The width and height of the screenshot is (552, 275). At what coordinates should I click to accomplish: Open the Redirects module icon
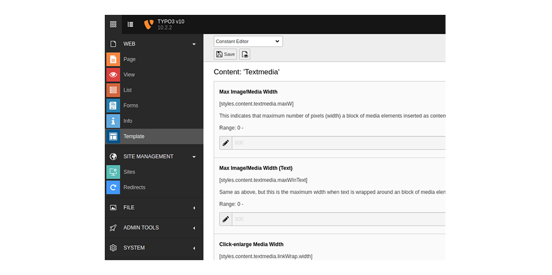click(113, 188)
